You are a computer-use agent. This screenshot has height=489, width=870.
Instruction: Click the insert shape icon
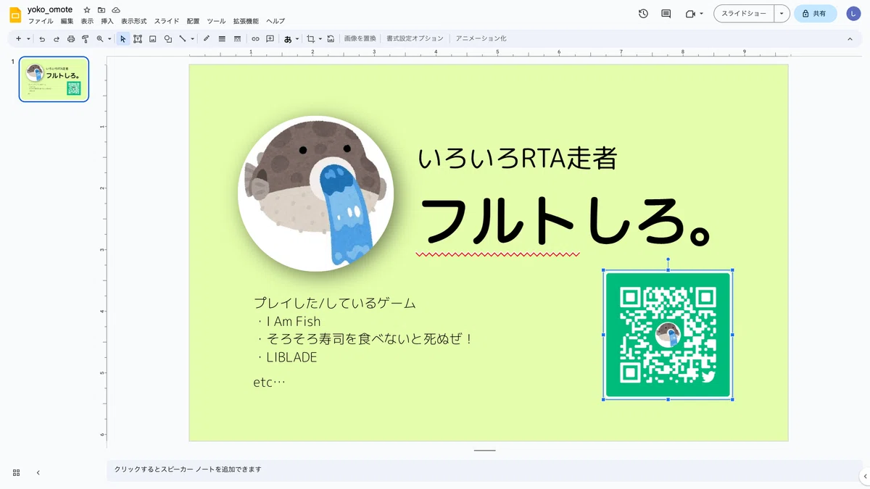pos(168,38)
